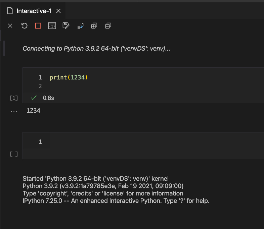The height and width of the screenshot is (229, 264).
Task: Click the IPython 7.25.0 help line
Action: [x=116, y=201]
